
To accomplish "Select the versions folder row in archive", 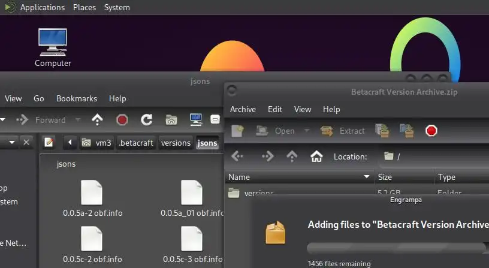I will [357, 192].
